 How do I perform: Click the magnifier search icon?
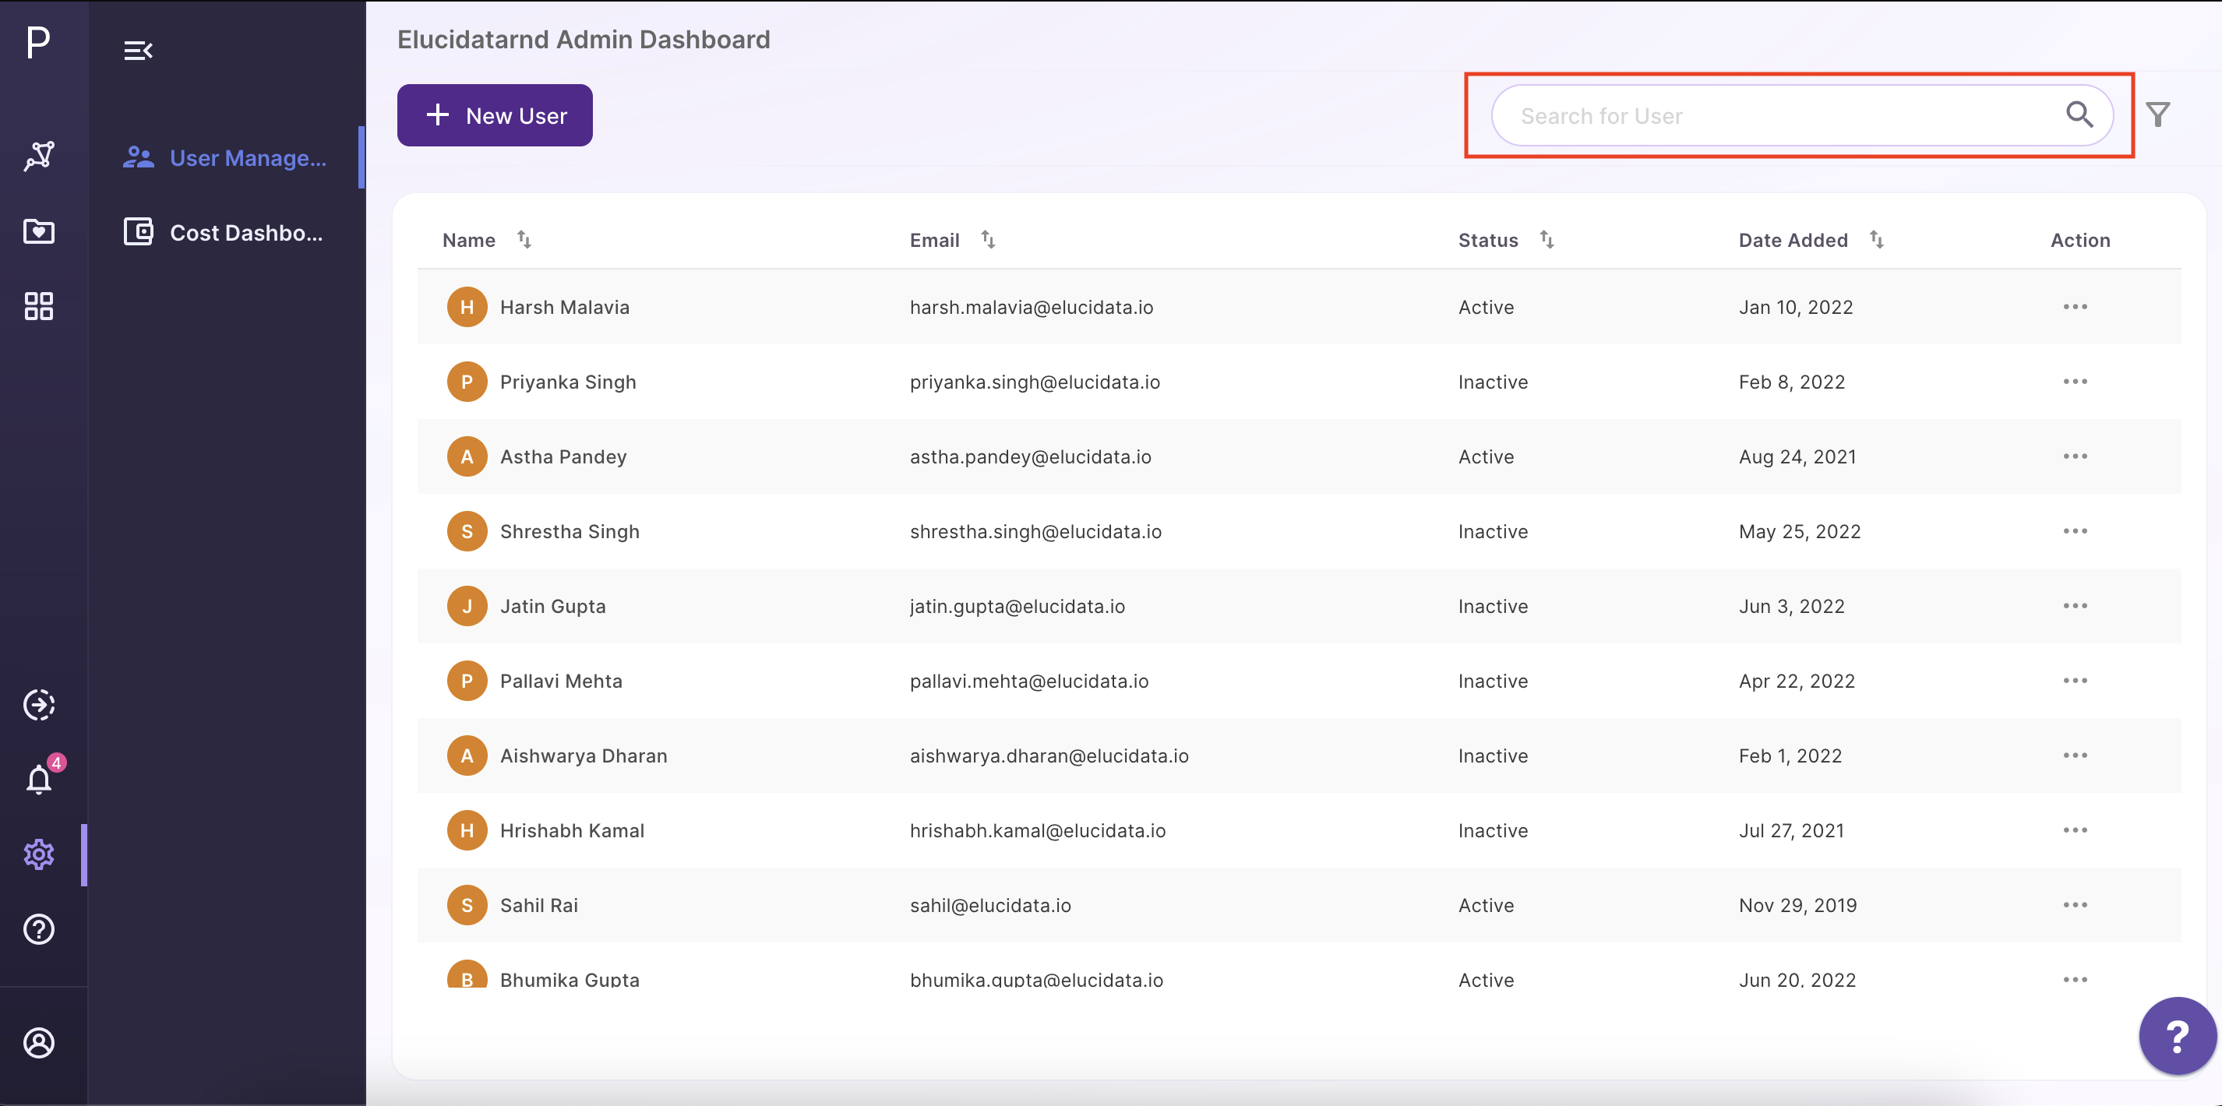(x=2079, y=114)
